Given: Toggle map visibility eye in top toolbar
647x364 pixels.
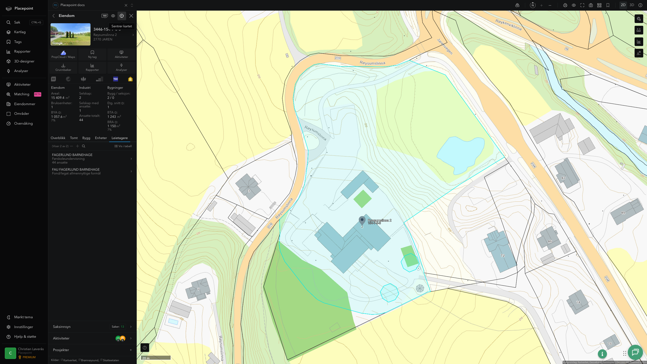Looking at the screenshot, I should [574, 5].
